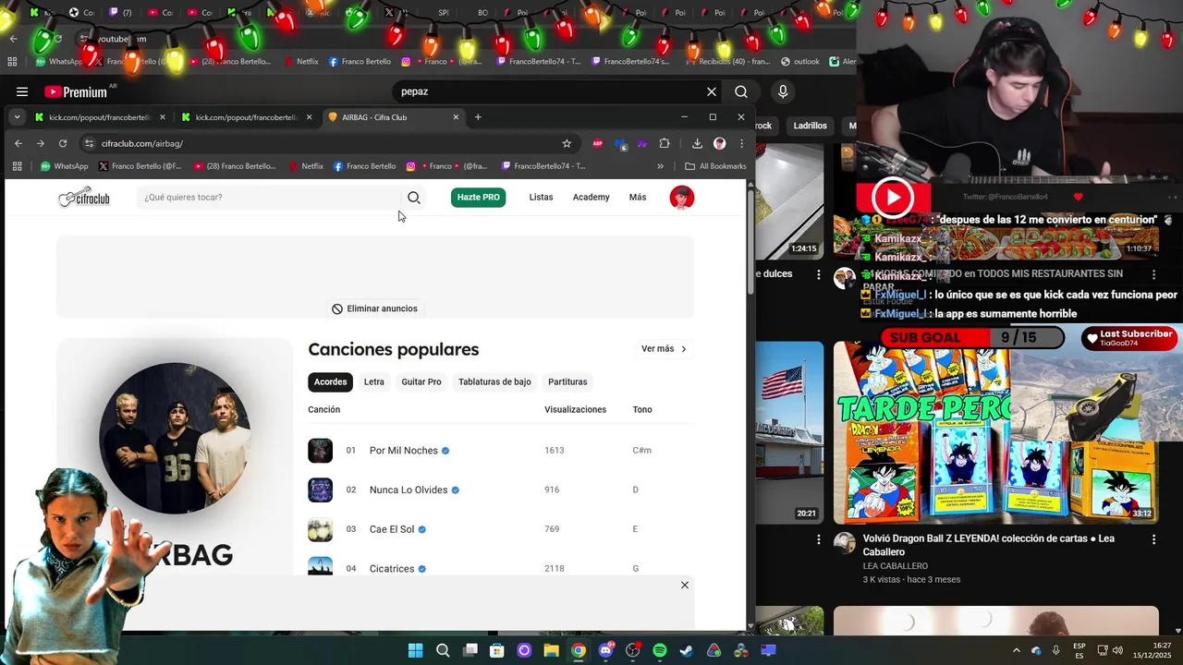
Task: Open the ABP Adblock Plus extension
Action: pos(598,143)
